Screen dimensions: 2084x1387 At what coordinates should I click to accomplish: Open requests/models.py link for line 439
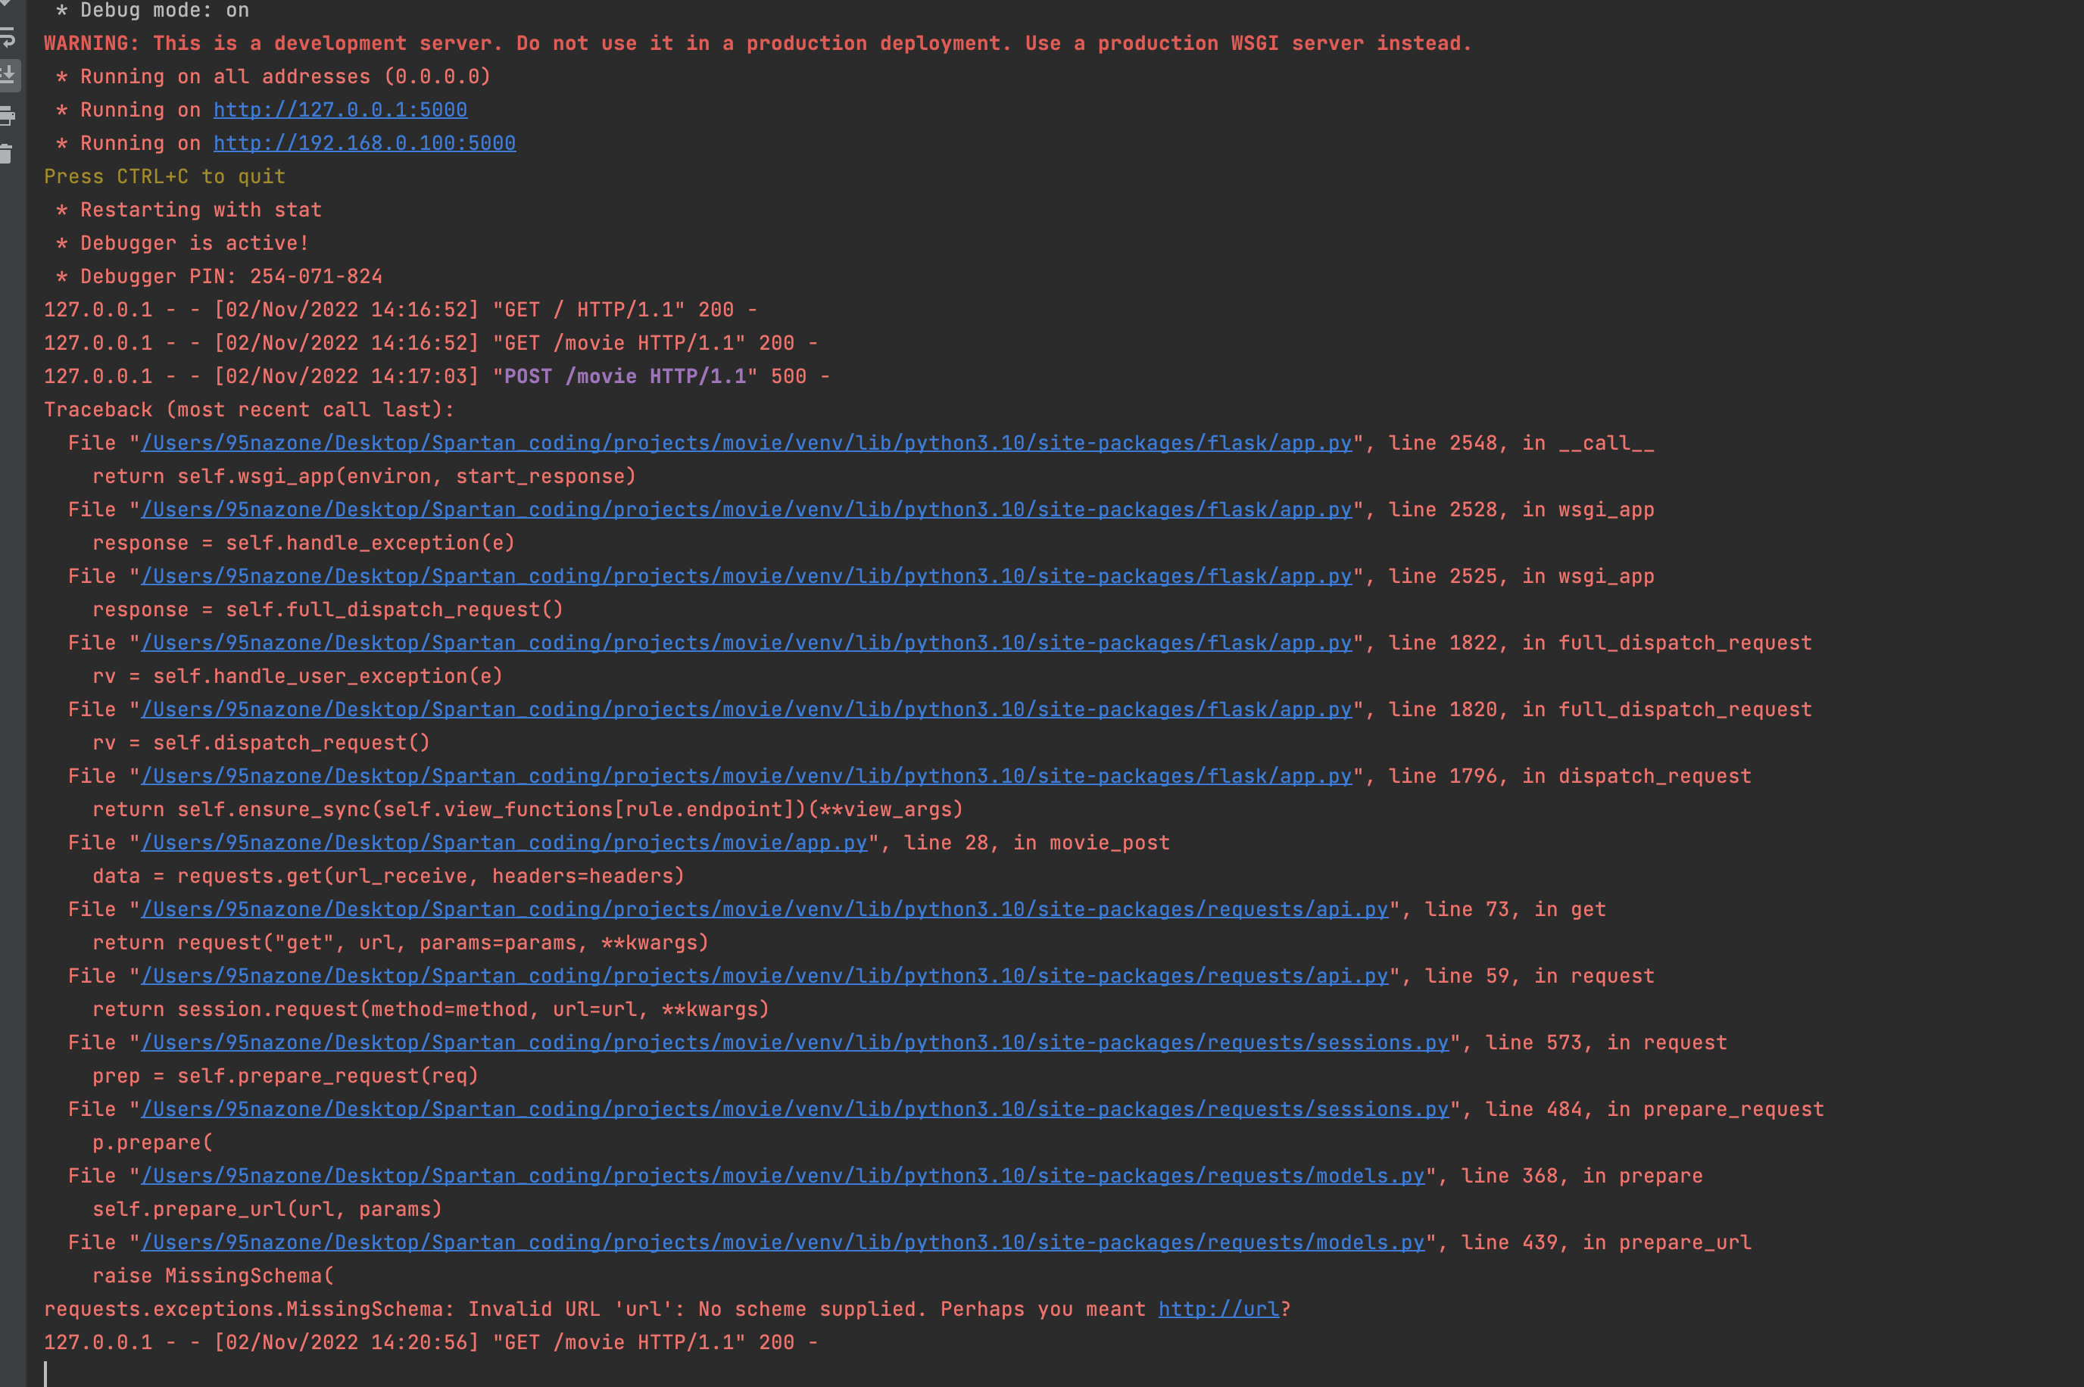[783, 1243]
